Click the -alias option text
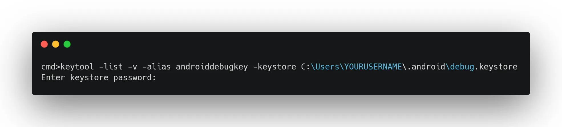The image size is (562, 127). coord(156,67)
